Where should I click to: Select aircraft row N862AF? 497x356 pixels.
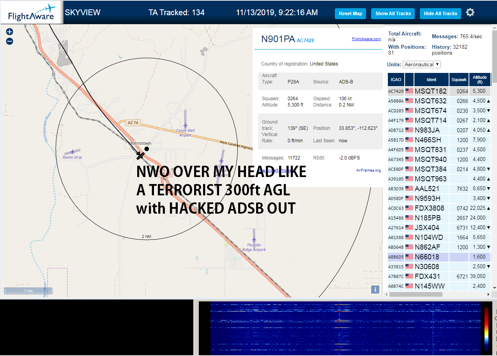pos(439,247)
